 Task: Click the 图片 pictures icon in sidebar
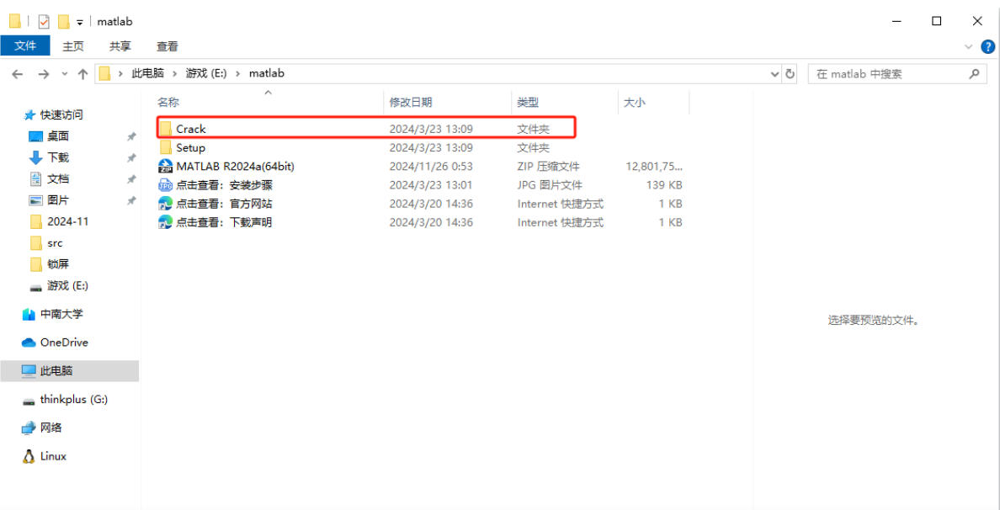pos(35,200)
